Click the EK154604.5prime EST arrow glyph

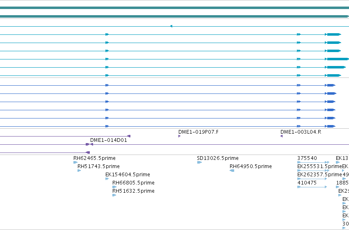(107, 179)
